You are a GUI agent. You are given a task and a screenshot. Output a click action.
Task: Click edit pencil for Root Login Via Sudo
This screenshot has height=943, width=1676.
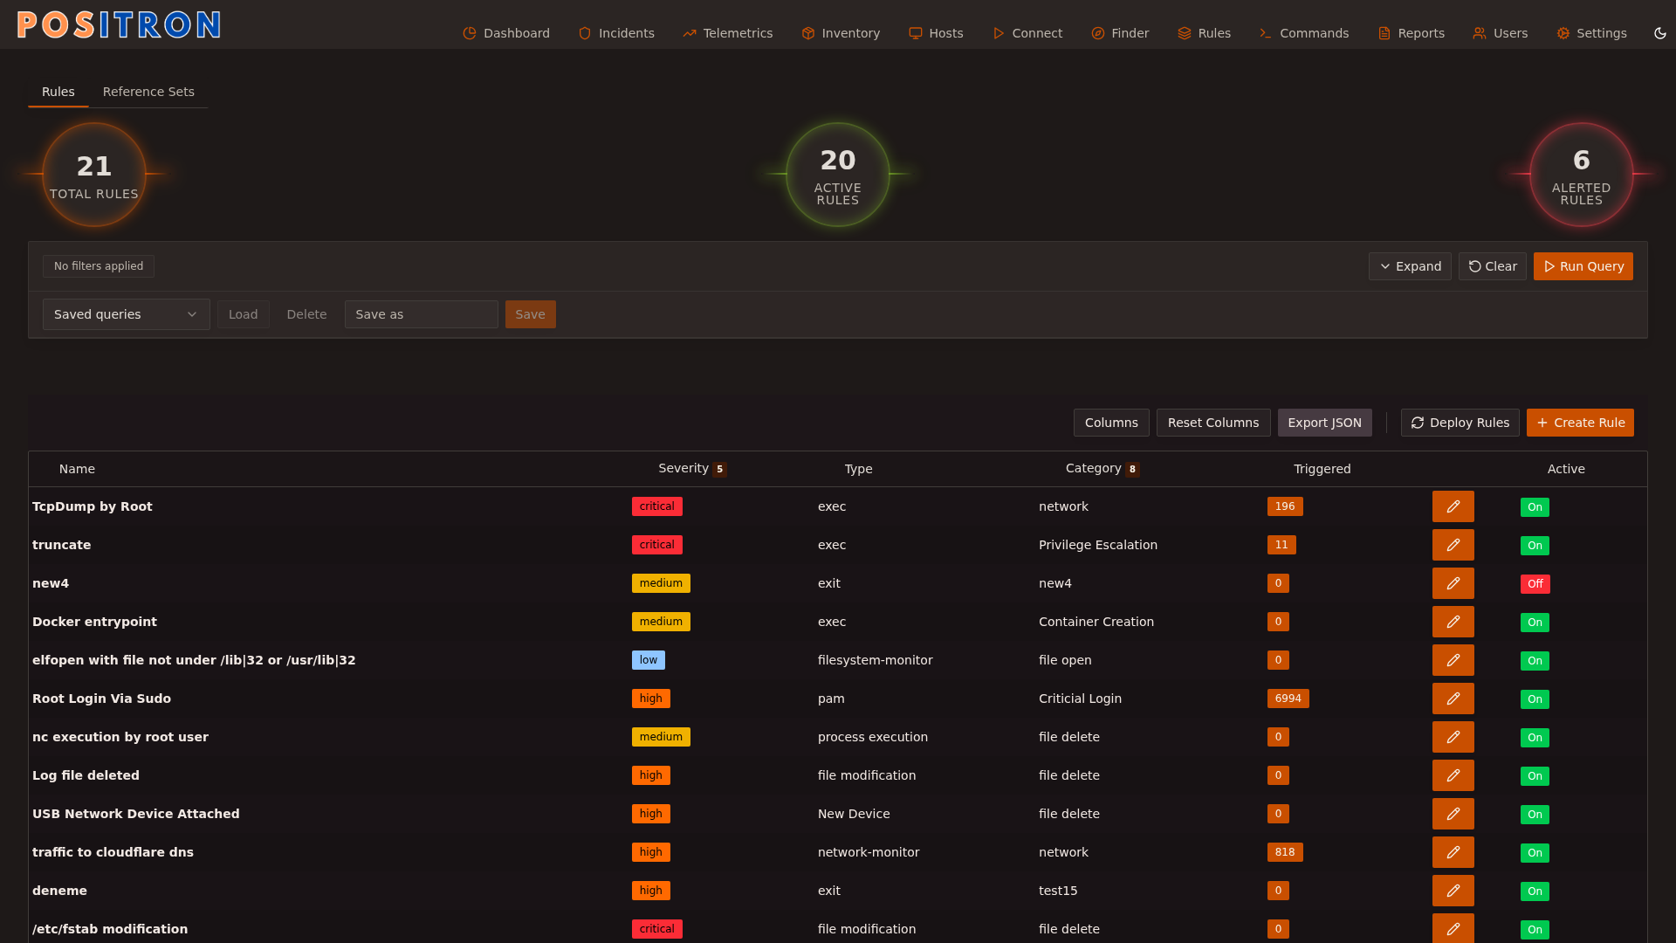click(1453, 699)
